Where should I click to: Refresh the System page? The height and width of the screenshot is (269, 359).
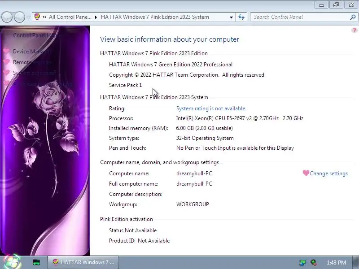tap(241, 17)
